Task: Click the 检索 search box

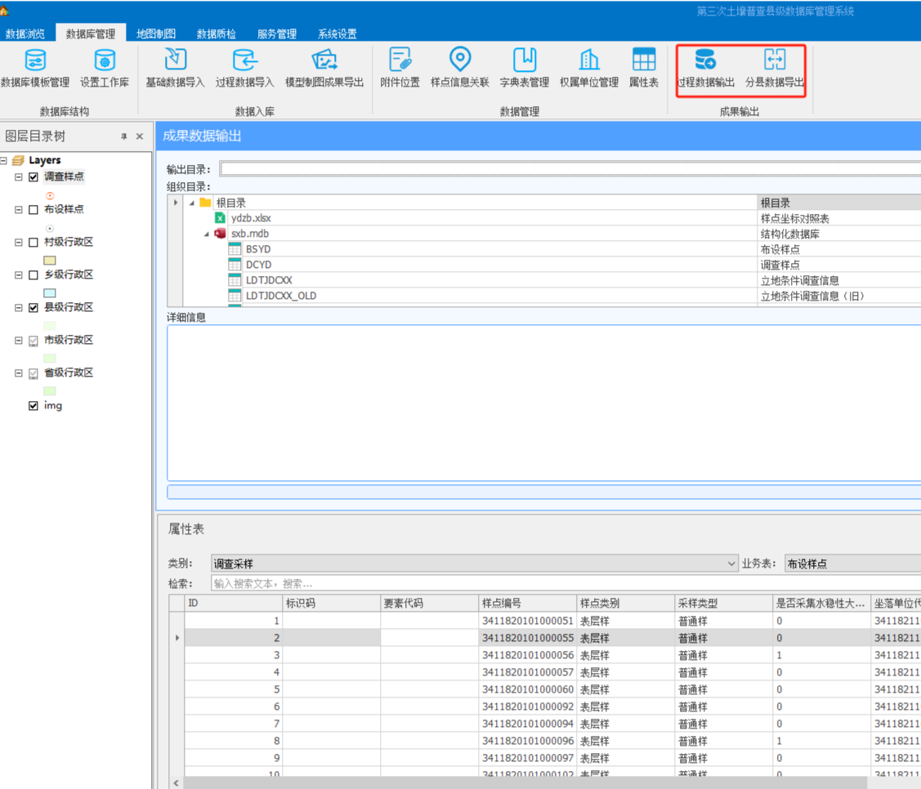Action: coord(566,583)
